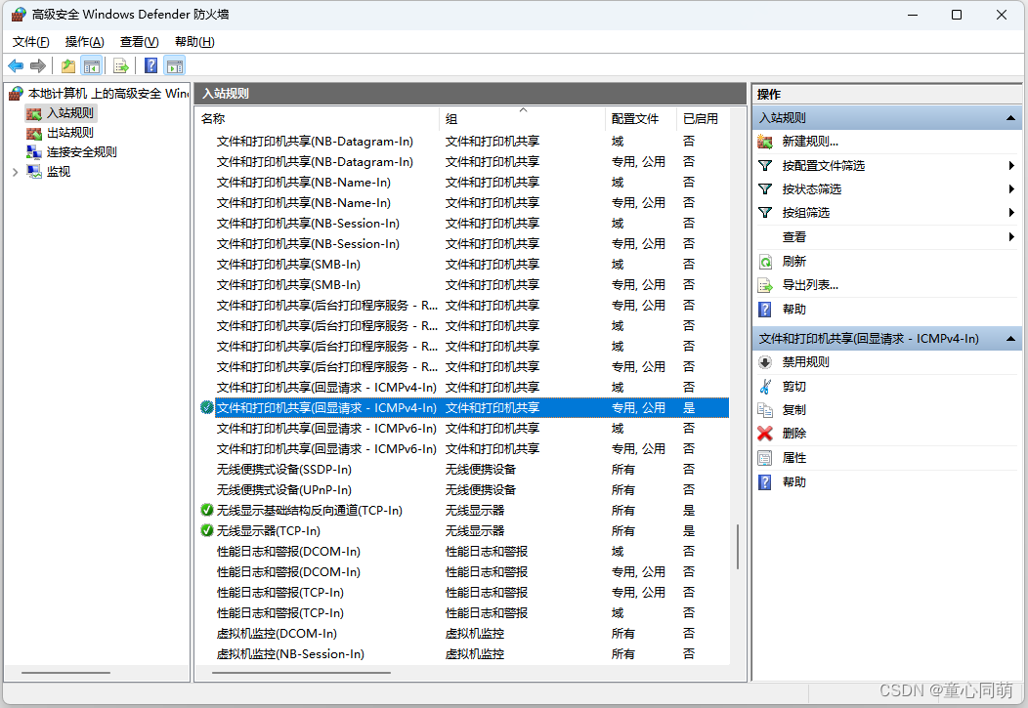The image size is (1028, 708).
Task: Toggle the show/hide console tree toolbar icon
Action: (91, 65)
